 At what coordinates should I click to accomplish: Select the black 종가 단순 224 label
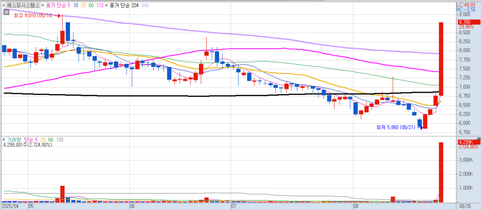[x=124, y=5]
